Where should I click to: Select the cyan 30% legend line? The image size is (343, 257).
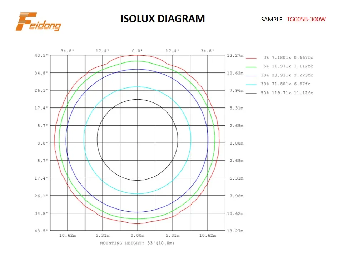tap(252, 84)
